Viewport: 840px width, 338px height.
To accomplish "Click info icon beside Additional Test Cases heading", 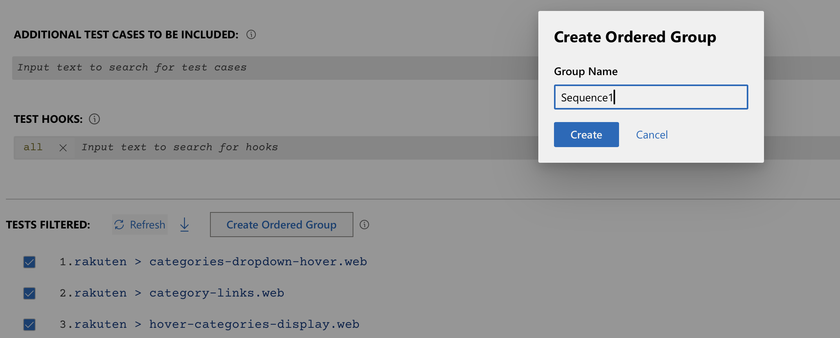I will (251, 35).
